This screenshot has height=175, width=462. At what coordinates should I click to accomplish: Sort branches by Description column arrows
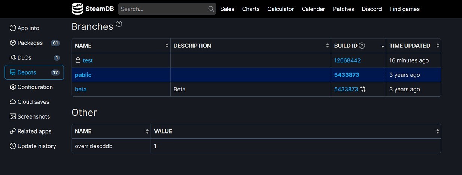[328, 46]
